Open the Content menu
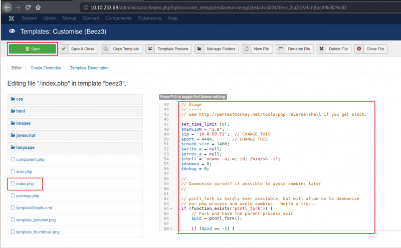This screenshot has height=248, width=401. (x=91, y=18)
